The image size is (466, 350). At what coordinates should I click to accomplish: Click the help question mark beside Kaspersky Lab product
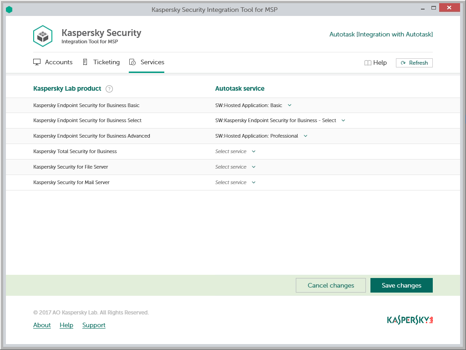click(109, 89)
